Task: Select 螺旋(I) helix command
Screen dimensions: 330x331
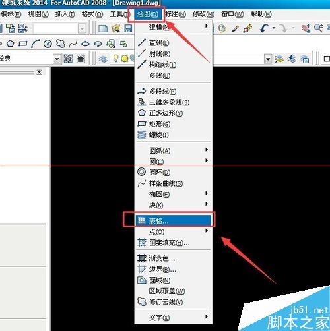Action: click(x=174, y=135)
